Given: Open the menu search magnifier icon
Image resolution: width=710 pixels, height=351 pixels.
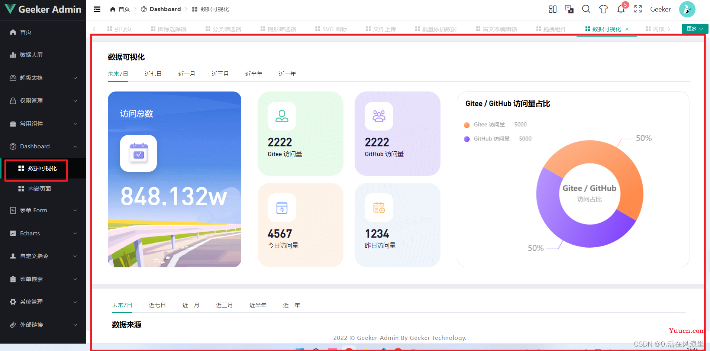Looking at the screenshot, I should (x=586, y=9).
